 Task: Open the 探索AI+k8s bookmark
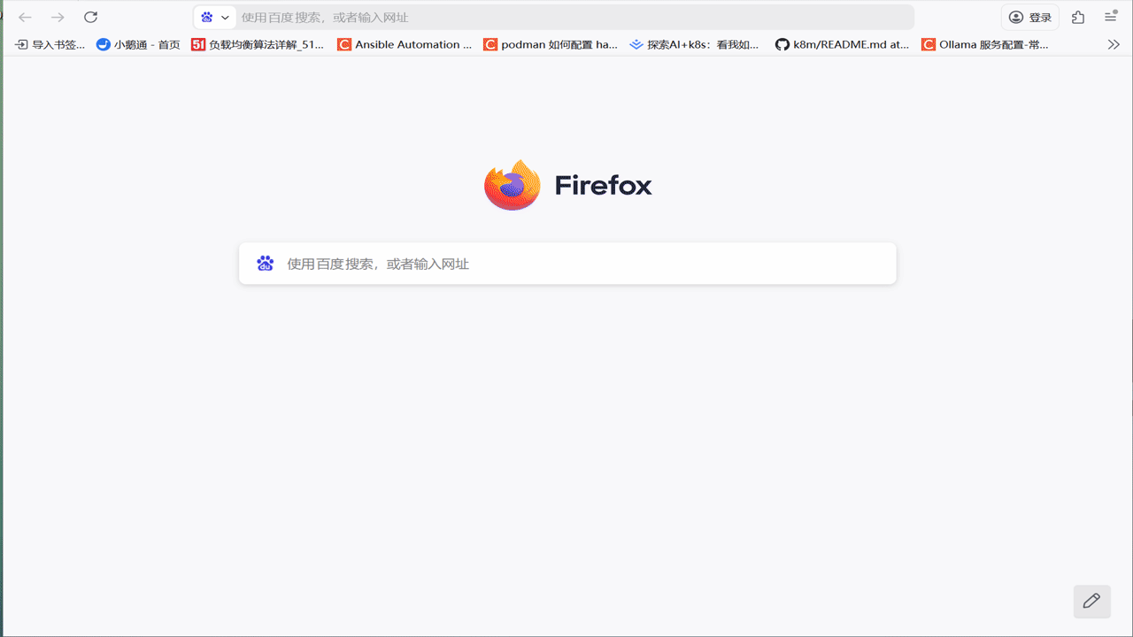point(695,44)
